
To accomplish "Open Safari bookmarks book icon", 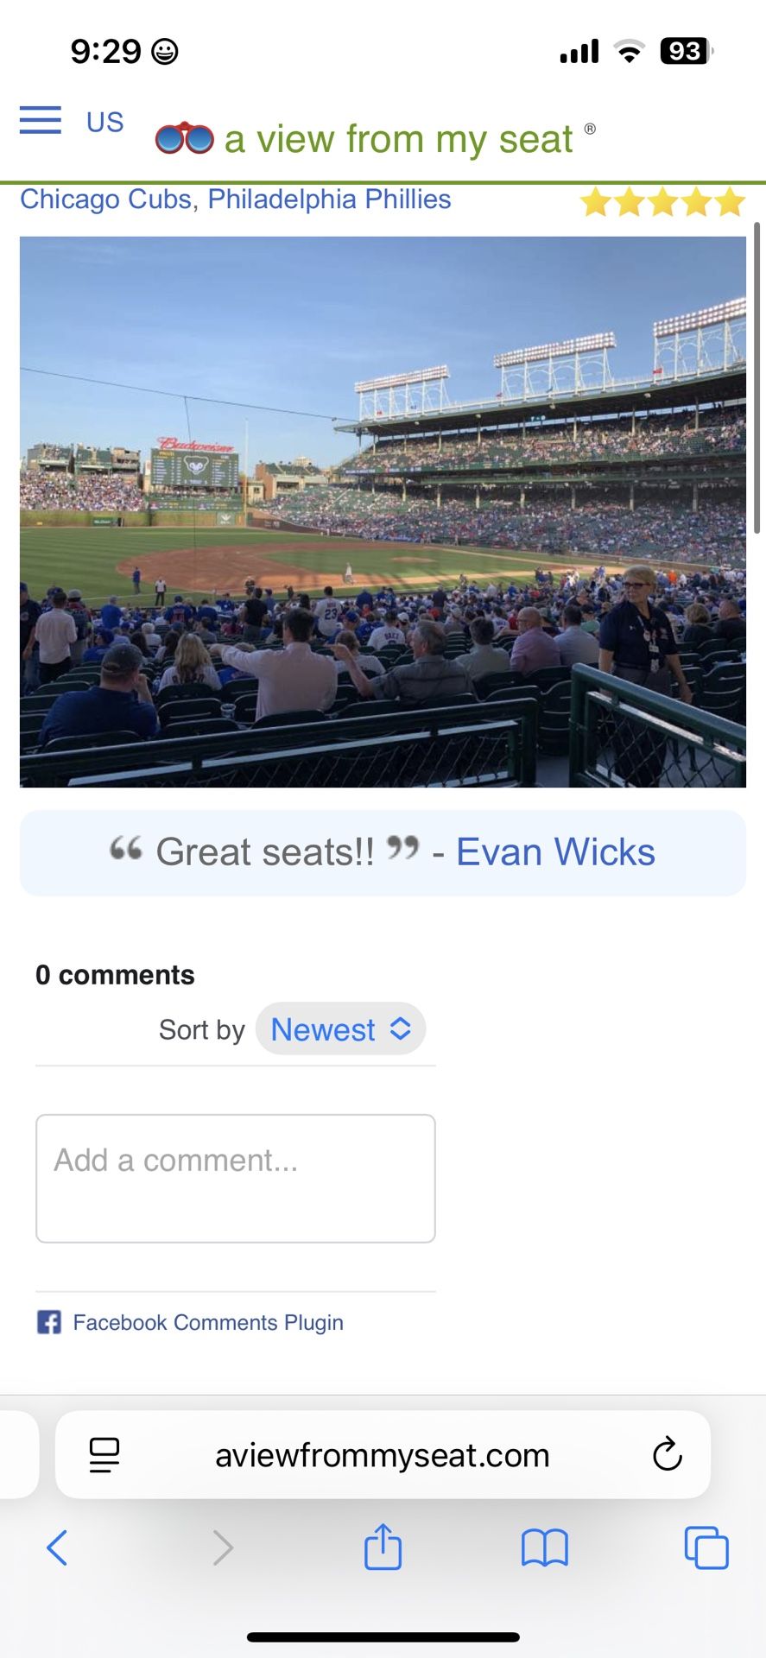I will (x=544, y=1547).
